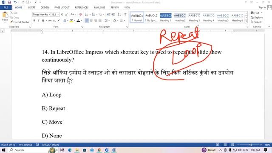
Task: Center align the paragraph
Action: pyautogui.click(x=91, y=21)
